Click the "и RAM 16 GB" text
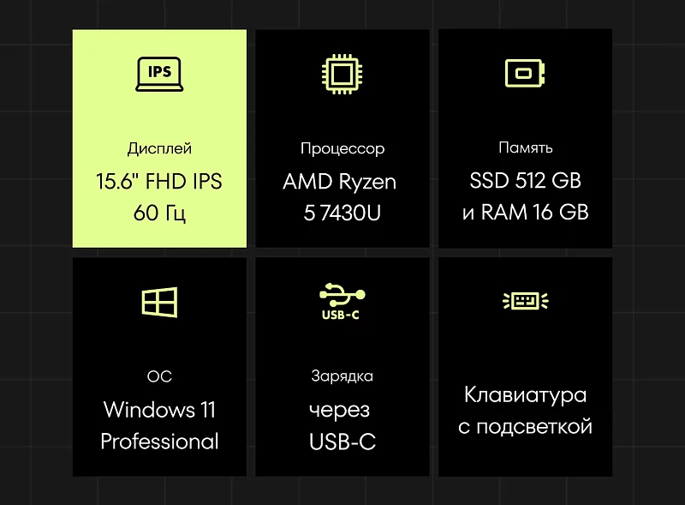 (525, 213)
